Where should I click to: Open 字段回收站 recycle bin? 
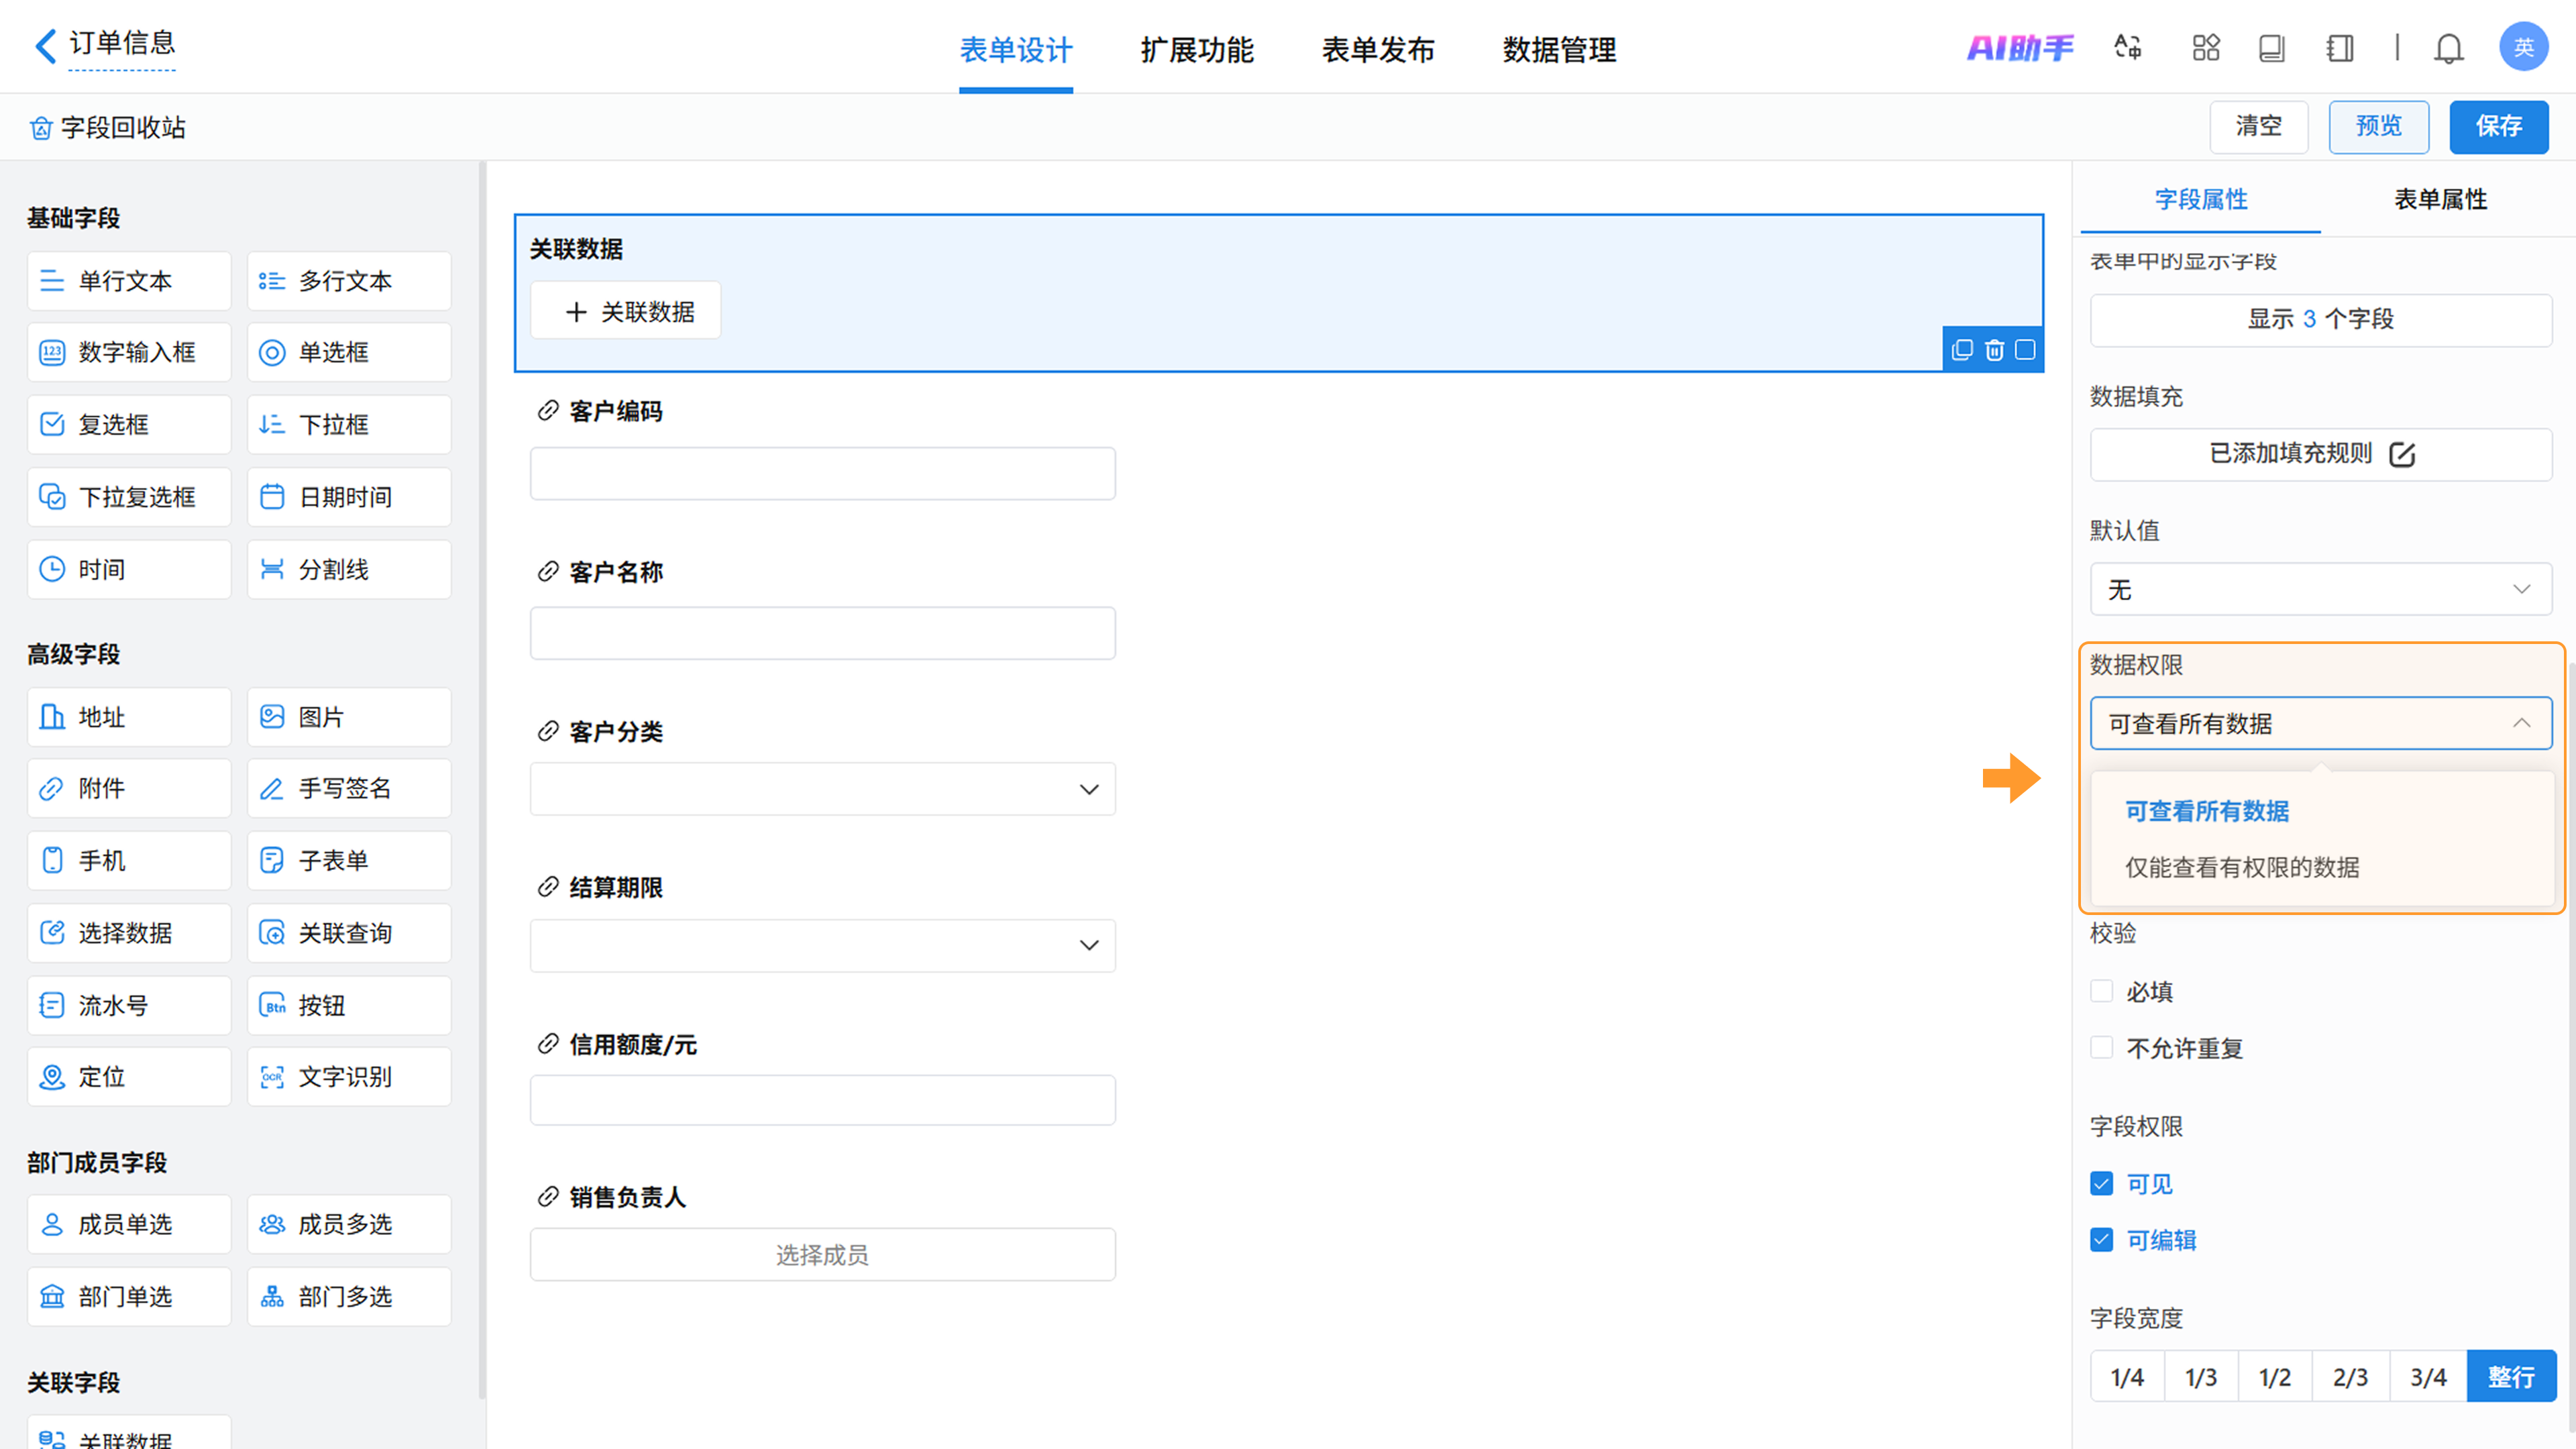pyautogui.click(x=108, y=128)
